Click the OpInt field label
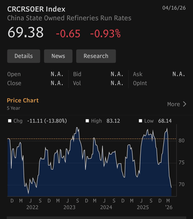Image resolution: width=193 pixels, height=219 pixels. click(140, 83)
